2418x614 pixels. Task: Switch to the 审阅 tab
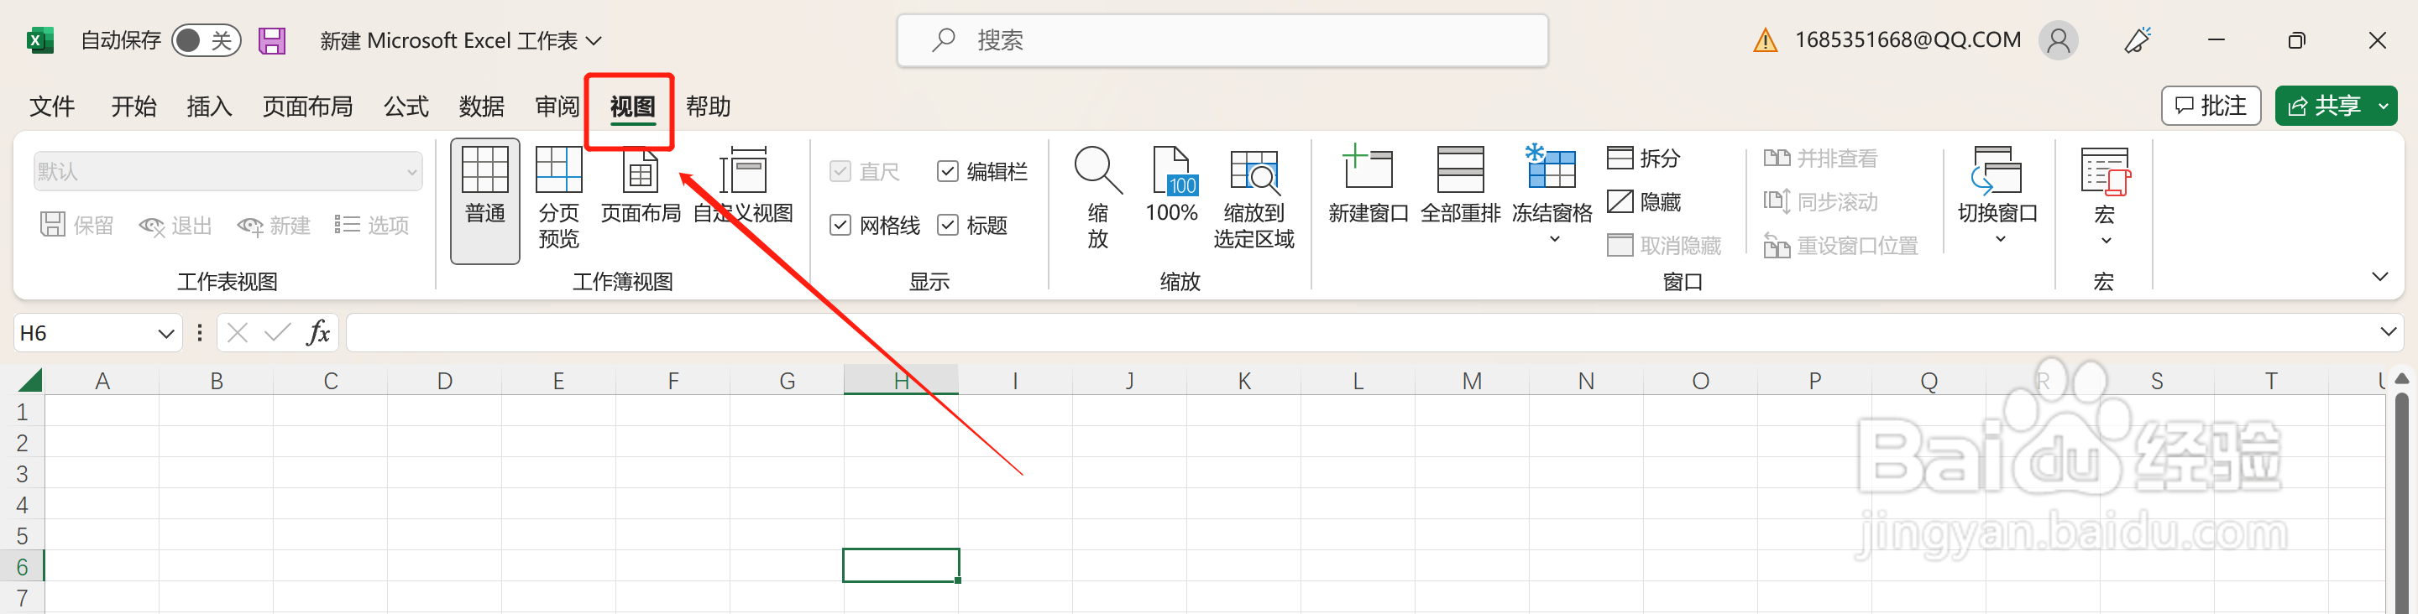557,106
